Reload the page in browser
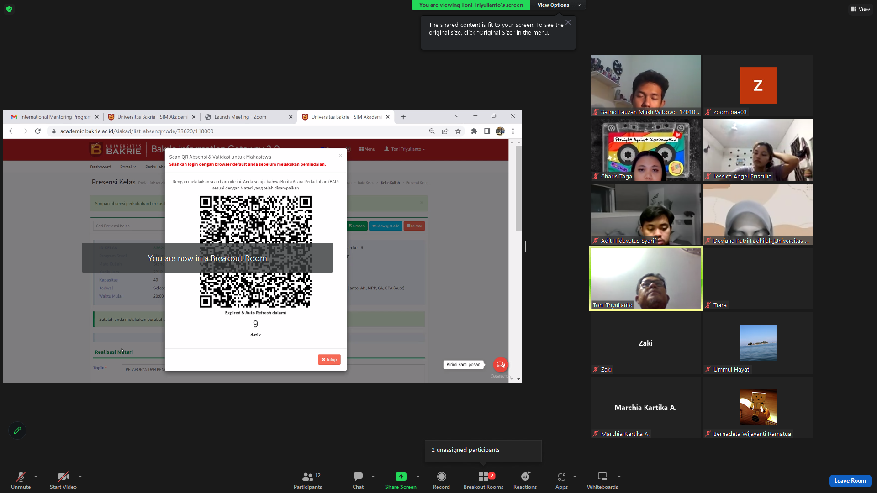This screenshot has height=493, width=877. coord(38,131)
